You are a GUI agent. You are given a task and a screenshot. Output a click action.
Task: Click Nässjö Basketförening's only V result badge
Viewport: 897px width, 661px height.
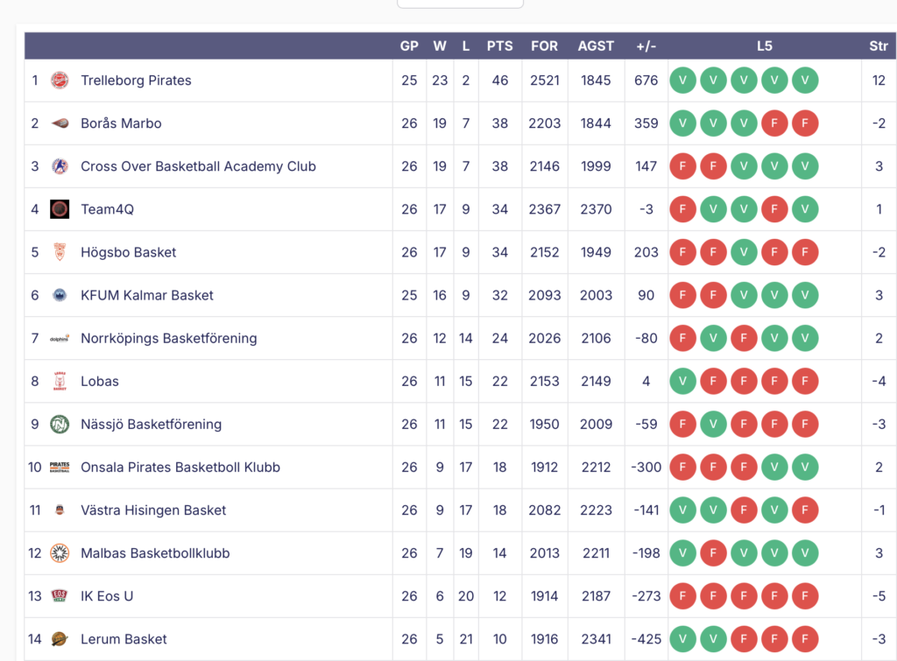click(x=713, y=425)
